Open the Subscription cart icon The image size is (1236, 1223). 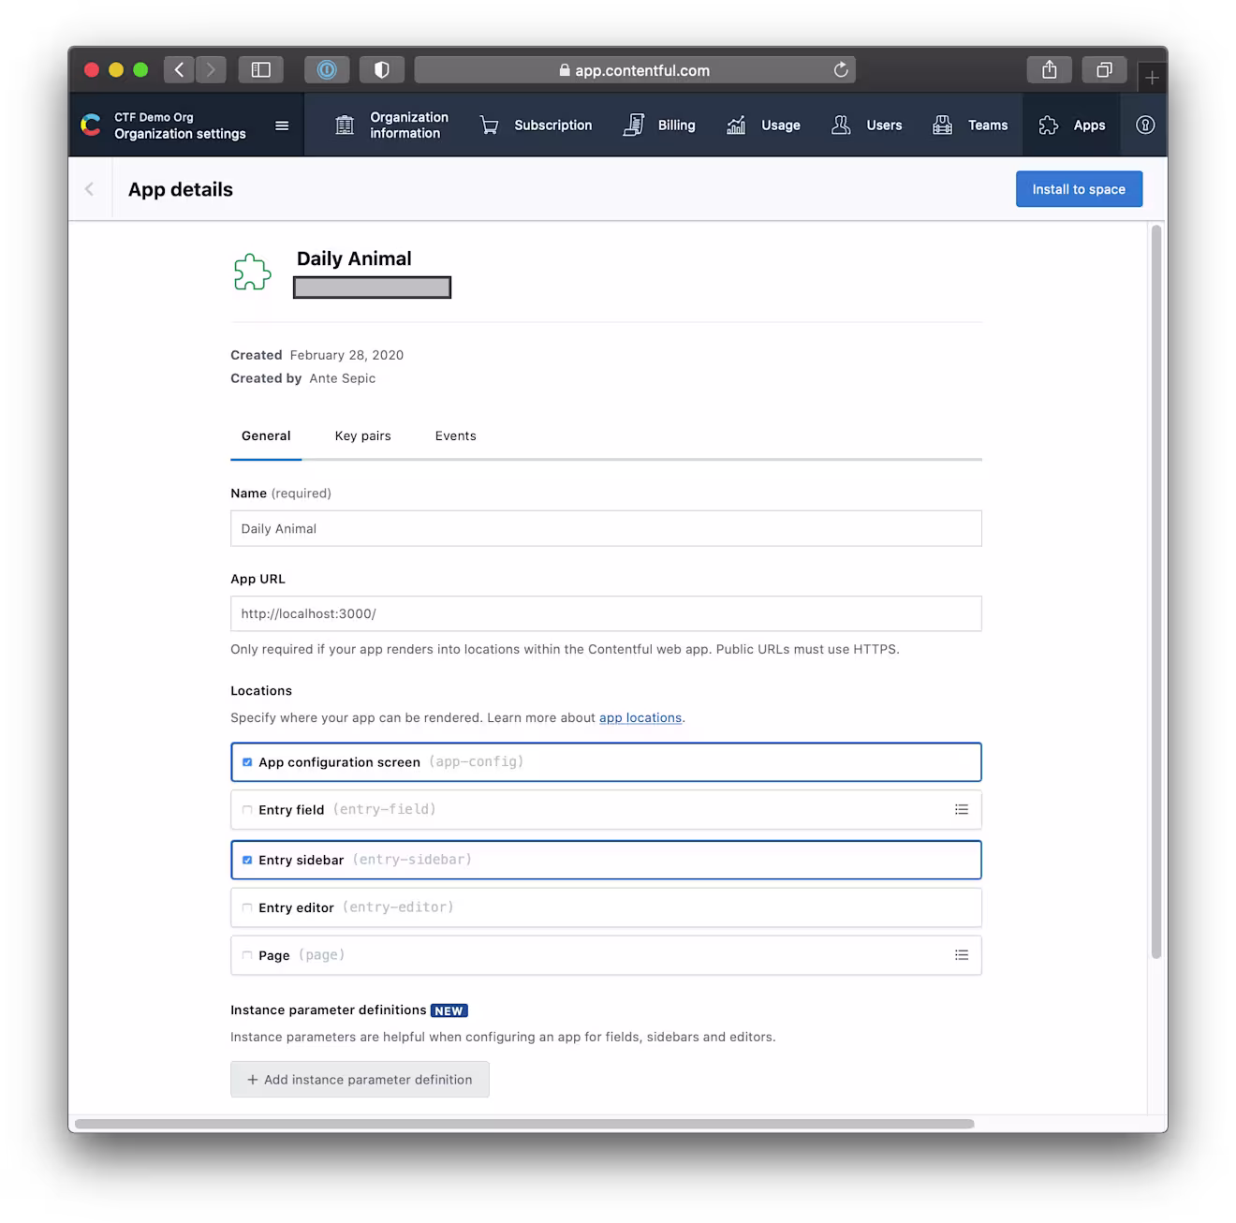click(489, 125)
